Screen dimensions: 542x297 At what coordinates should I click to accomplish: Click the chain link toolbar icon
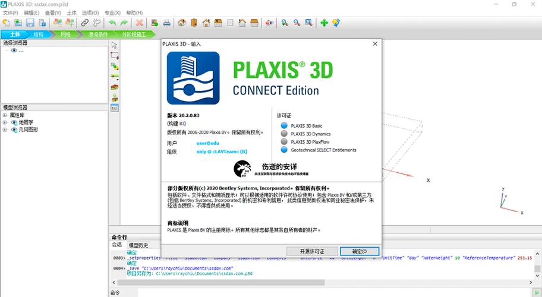pyautogui.click(x=84, y=23)
